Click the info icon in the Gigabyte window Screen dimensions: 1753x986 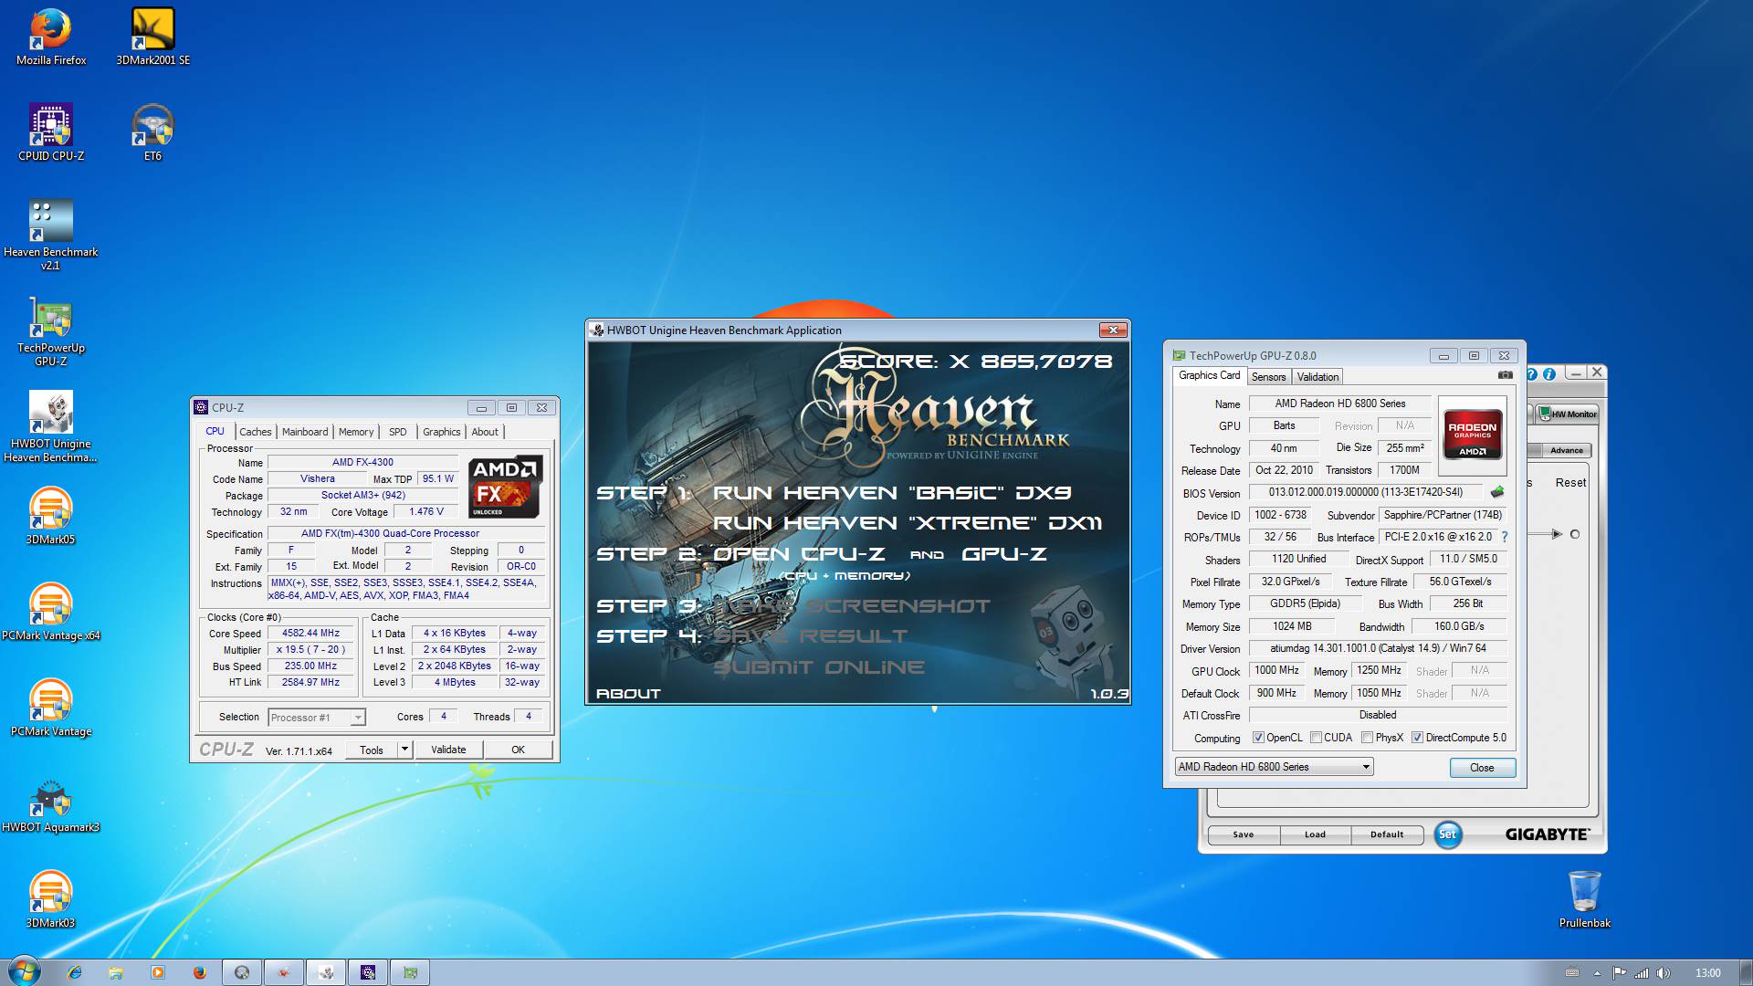(x=1549, y=374)
